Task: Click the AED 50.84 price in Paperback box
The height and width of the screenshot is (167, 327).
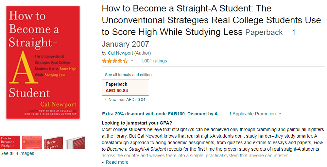Action: (117, 91)
